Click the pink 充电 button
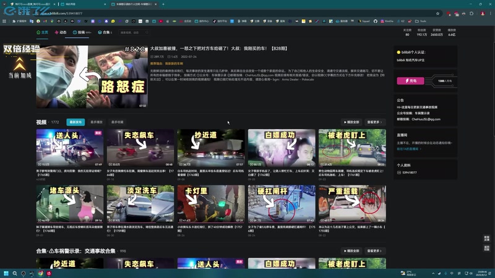The image size is (495, 278). pos(410,81)
